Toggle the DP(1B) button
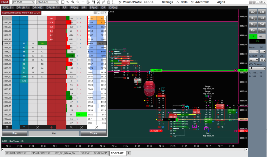Image resolution: width=267 pixels, height=157 pixels. coord(8,8)
